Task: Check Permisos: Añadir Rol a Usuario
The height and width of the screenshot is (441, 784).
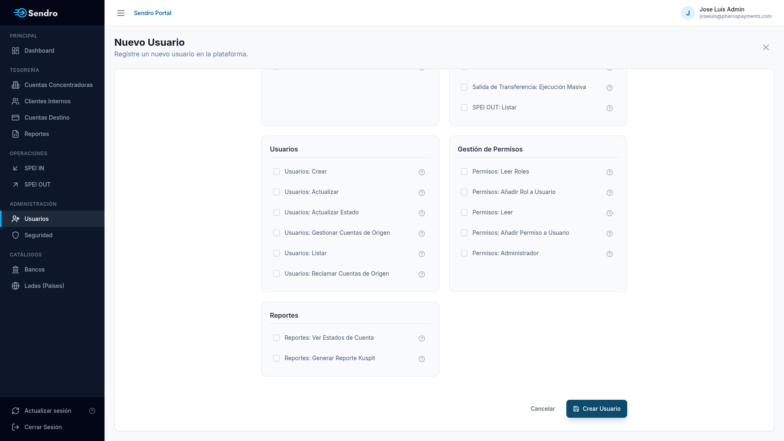Action: pyautogui.click(x=464, y=192)
